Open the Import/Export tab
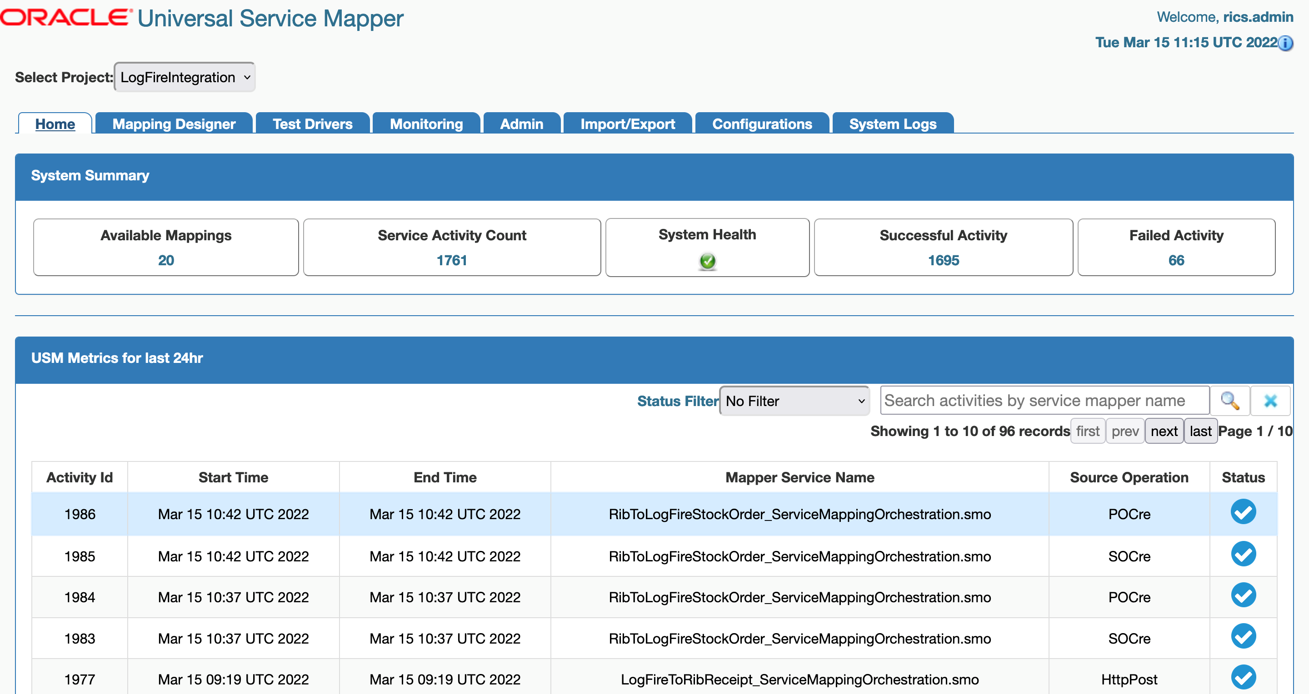 [x=627, y=124]
